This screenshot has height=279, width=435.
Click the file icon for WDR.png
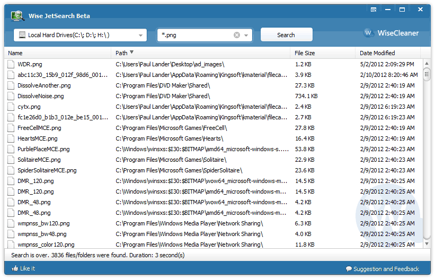11,64
